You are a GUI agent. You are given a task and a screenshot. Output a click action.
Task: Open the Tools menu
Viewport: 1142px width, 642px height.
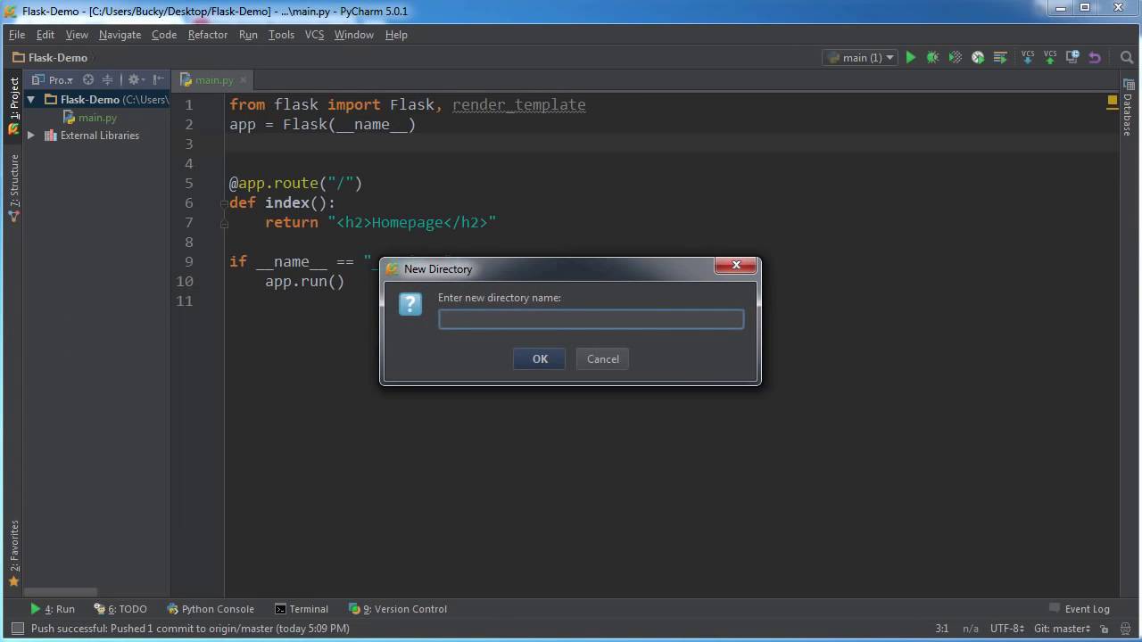click(281, 35)
